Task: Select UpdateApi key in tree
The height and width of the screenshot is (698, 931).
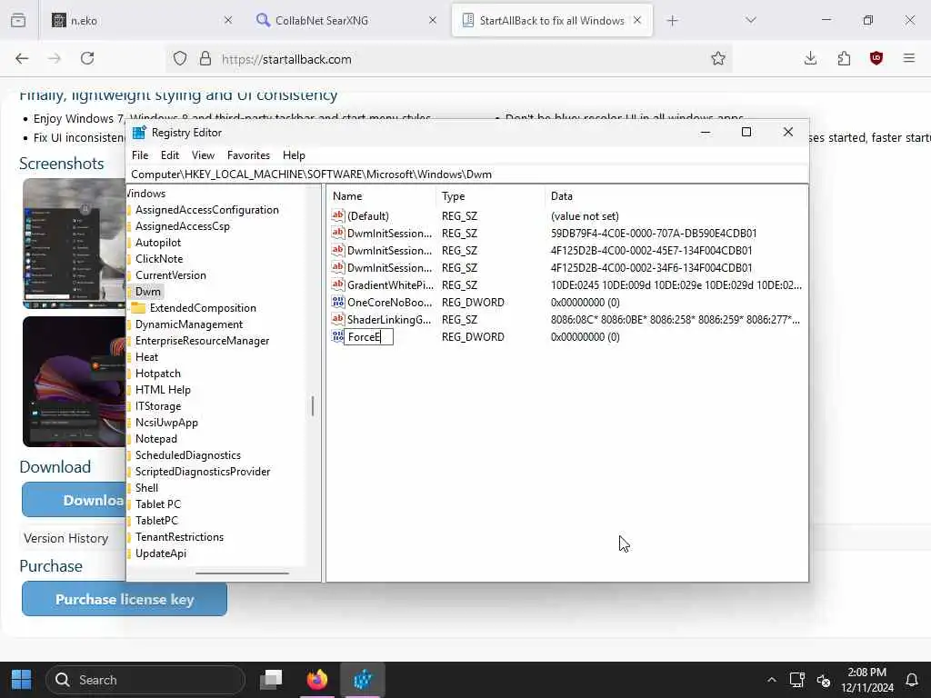Action: coord(160,553)
